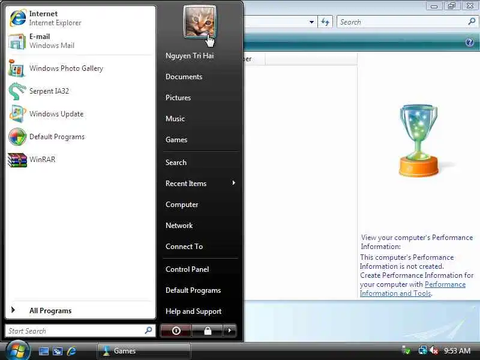480x360 pixels.
Task: Open Performance Information and Tools link
Action: [413, 289]
